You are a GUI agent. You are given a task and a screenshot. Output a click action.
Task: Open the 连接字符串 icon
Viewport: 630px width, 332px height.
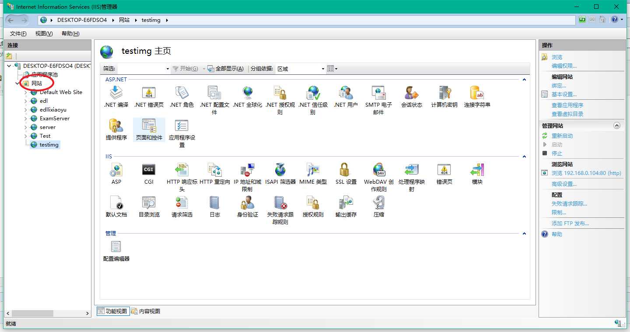(477, 97)
